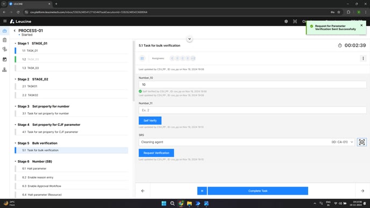Screen dimensions: 370x208
Task: Open the hamburger menu beside Leucine logo
Action: (5, 21)
